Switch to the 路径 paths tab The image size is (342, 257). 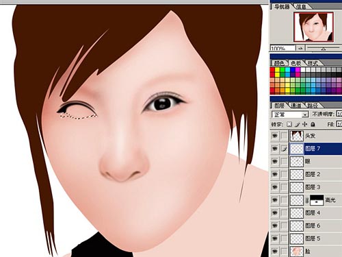[x=312, y=106]
